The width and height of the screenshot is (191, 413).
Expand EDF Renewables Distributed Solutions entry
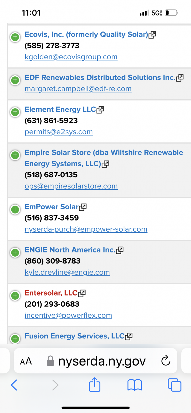15,80
